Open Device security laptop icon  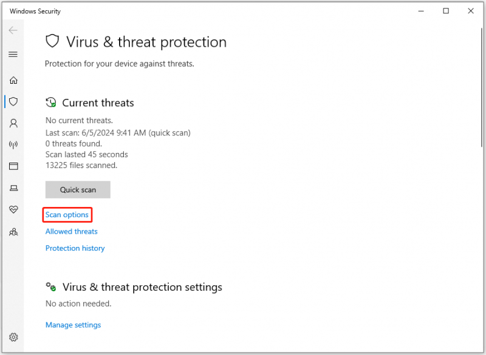(13, 188)
